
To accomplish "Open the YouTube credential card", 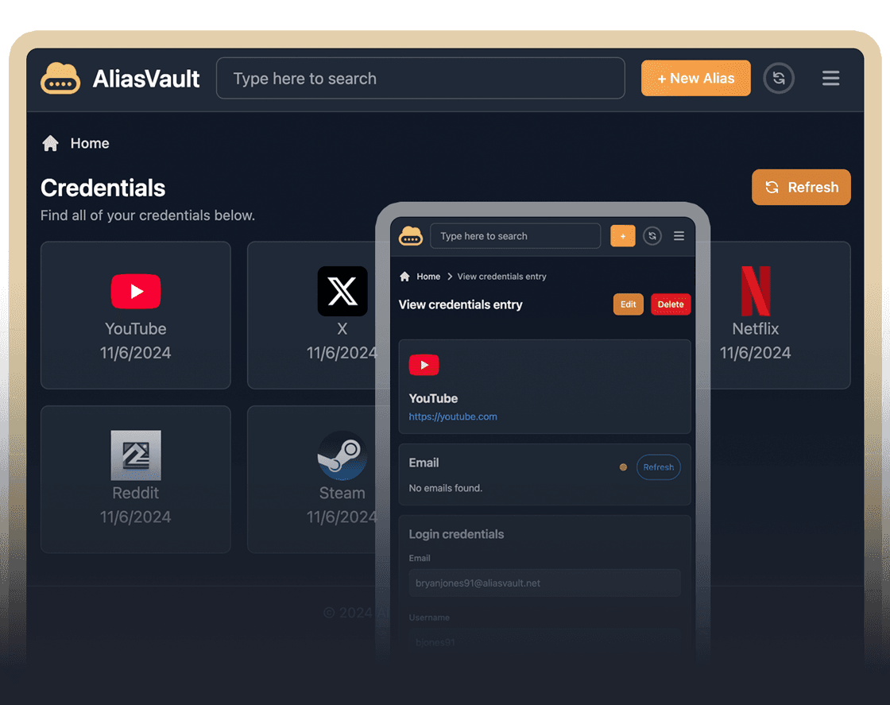I will tap(136, 315).
